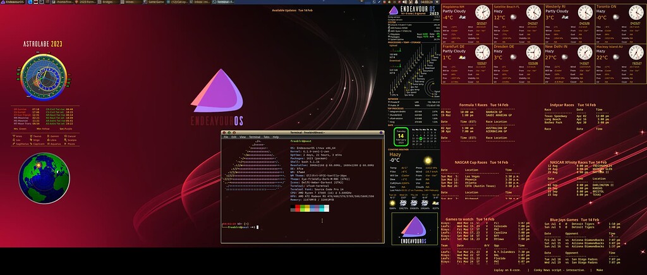This screenshot has height=275, width=647.
Task: Click New Delhi IN temperature 27°C
Action: (x=550, y=58)
